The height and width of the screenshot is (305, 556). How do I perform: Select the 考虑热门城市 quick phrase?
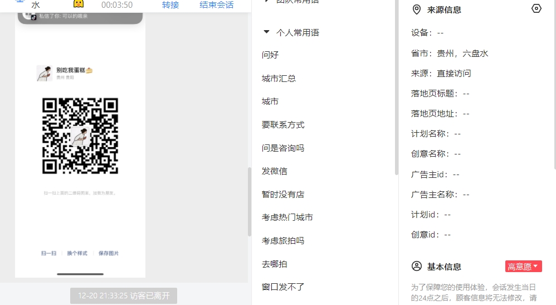pos(287,217)
